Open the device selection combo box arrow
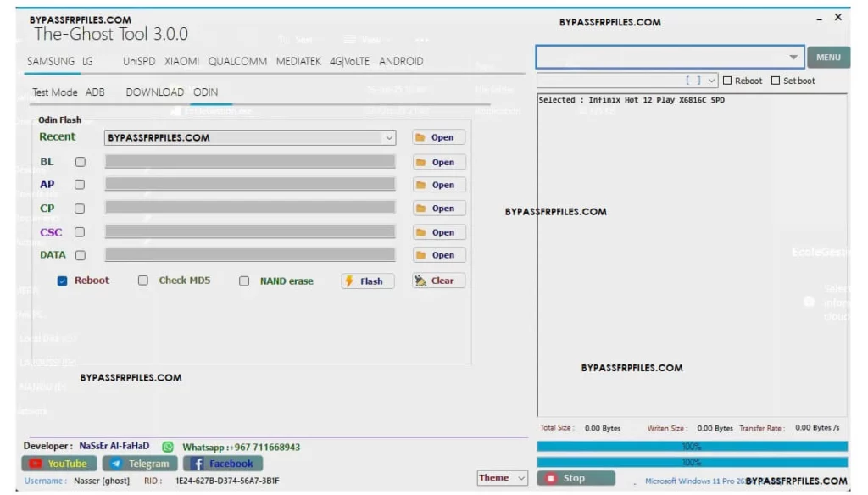This screenshot has width=868, height=495. (x=793, y=57)
